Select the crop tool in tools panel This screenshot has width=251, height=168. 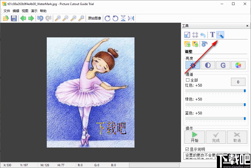[195, 35]
